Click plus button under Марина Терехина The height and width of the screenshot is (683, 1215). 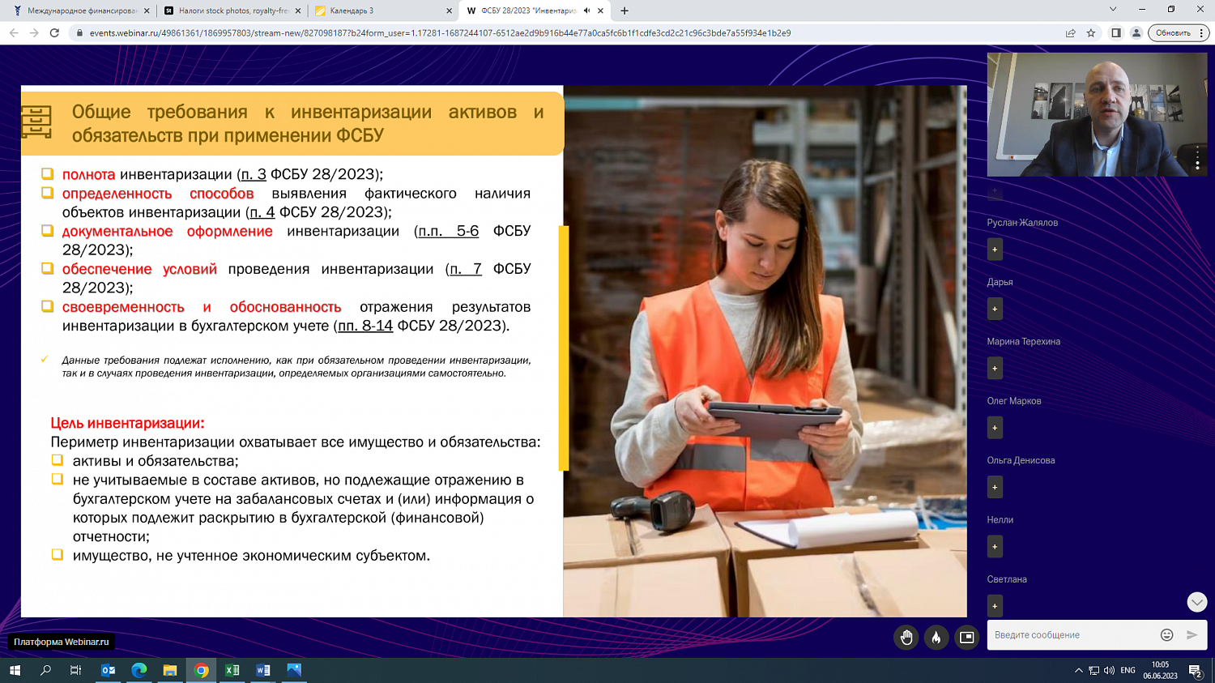point(995,369)
